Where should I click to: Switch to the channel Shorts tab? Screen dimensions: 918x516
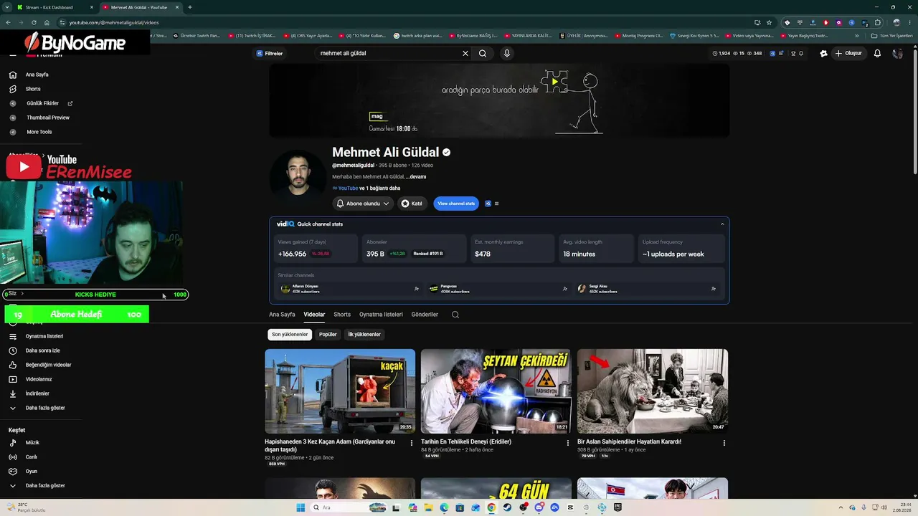click(342, 315)
